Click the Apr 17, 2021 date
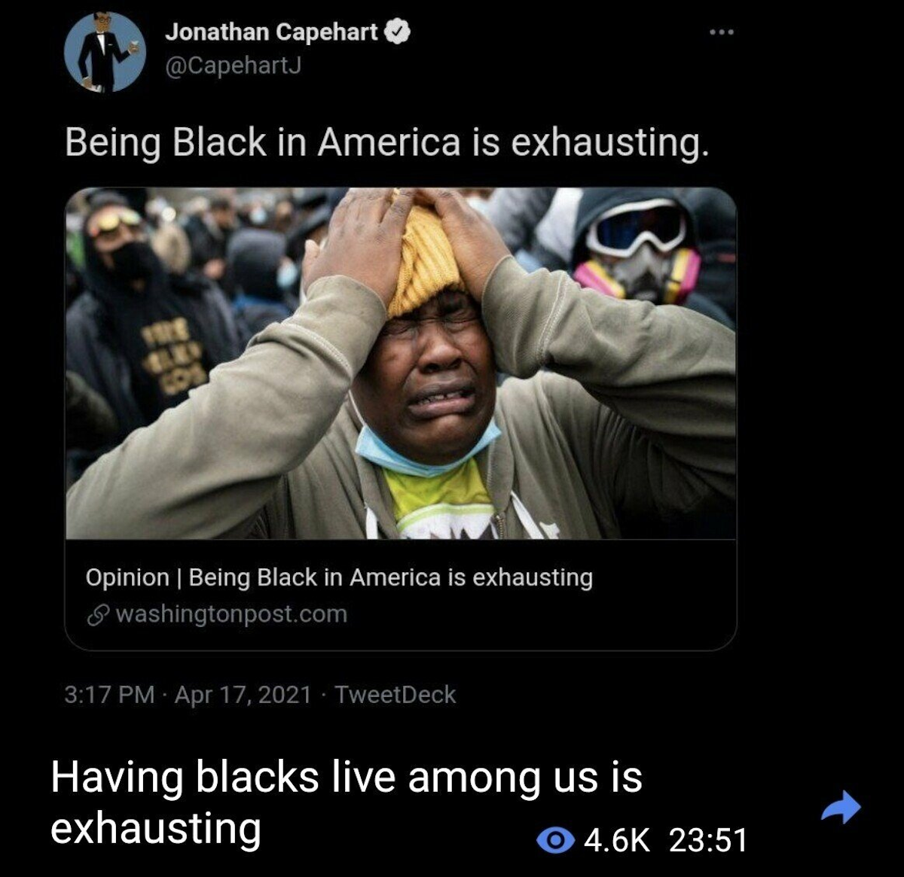Image resolution: width=904 pixels, height=877 pixels. [x=243, y=694]
